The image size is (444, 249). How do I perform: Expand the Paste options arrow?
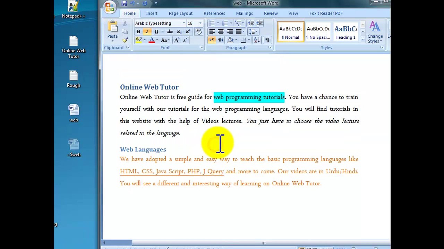[112, 41]
